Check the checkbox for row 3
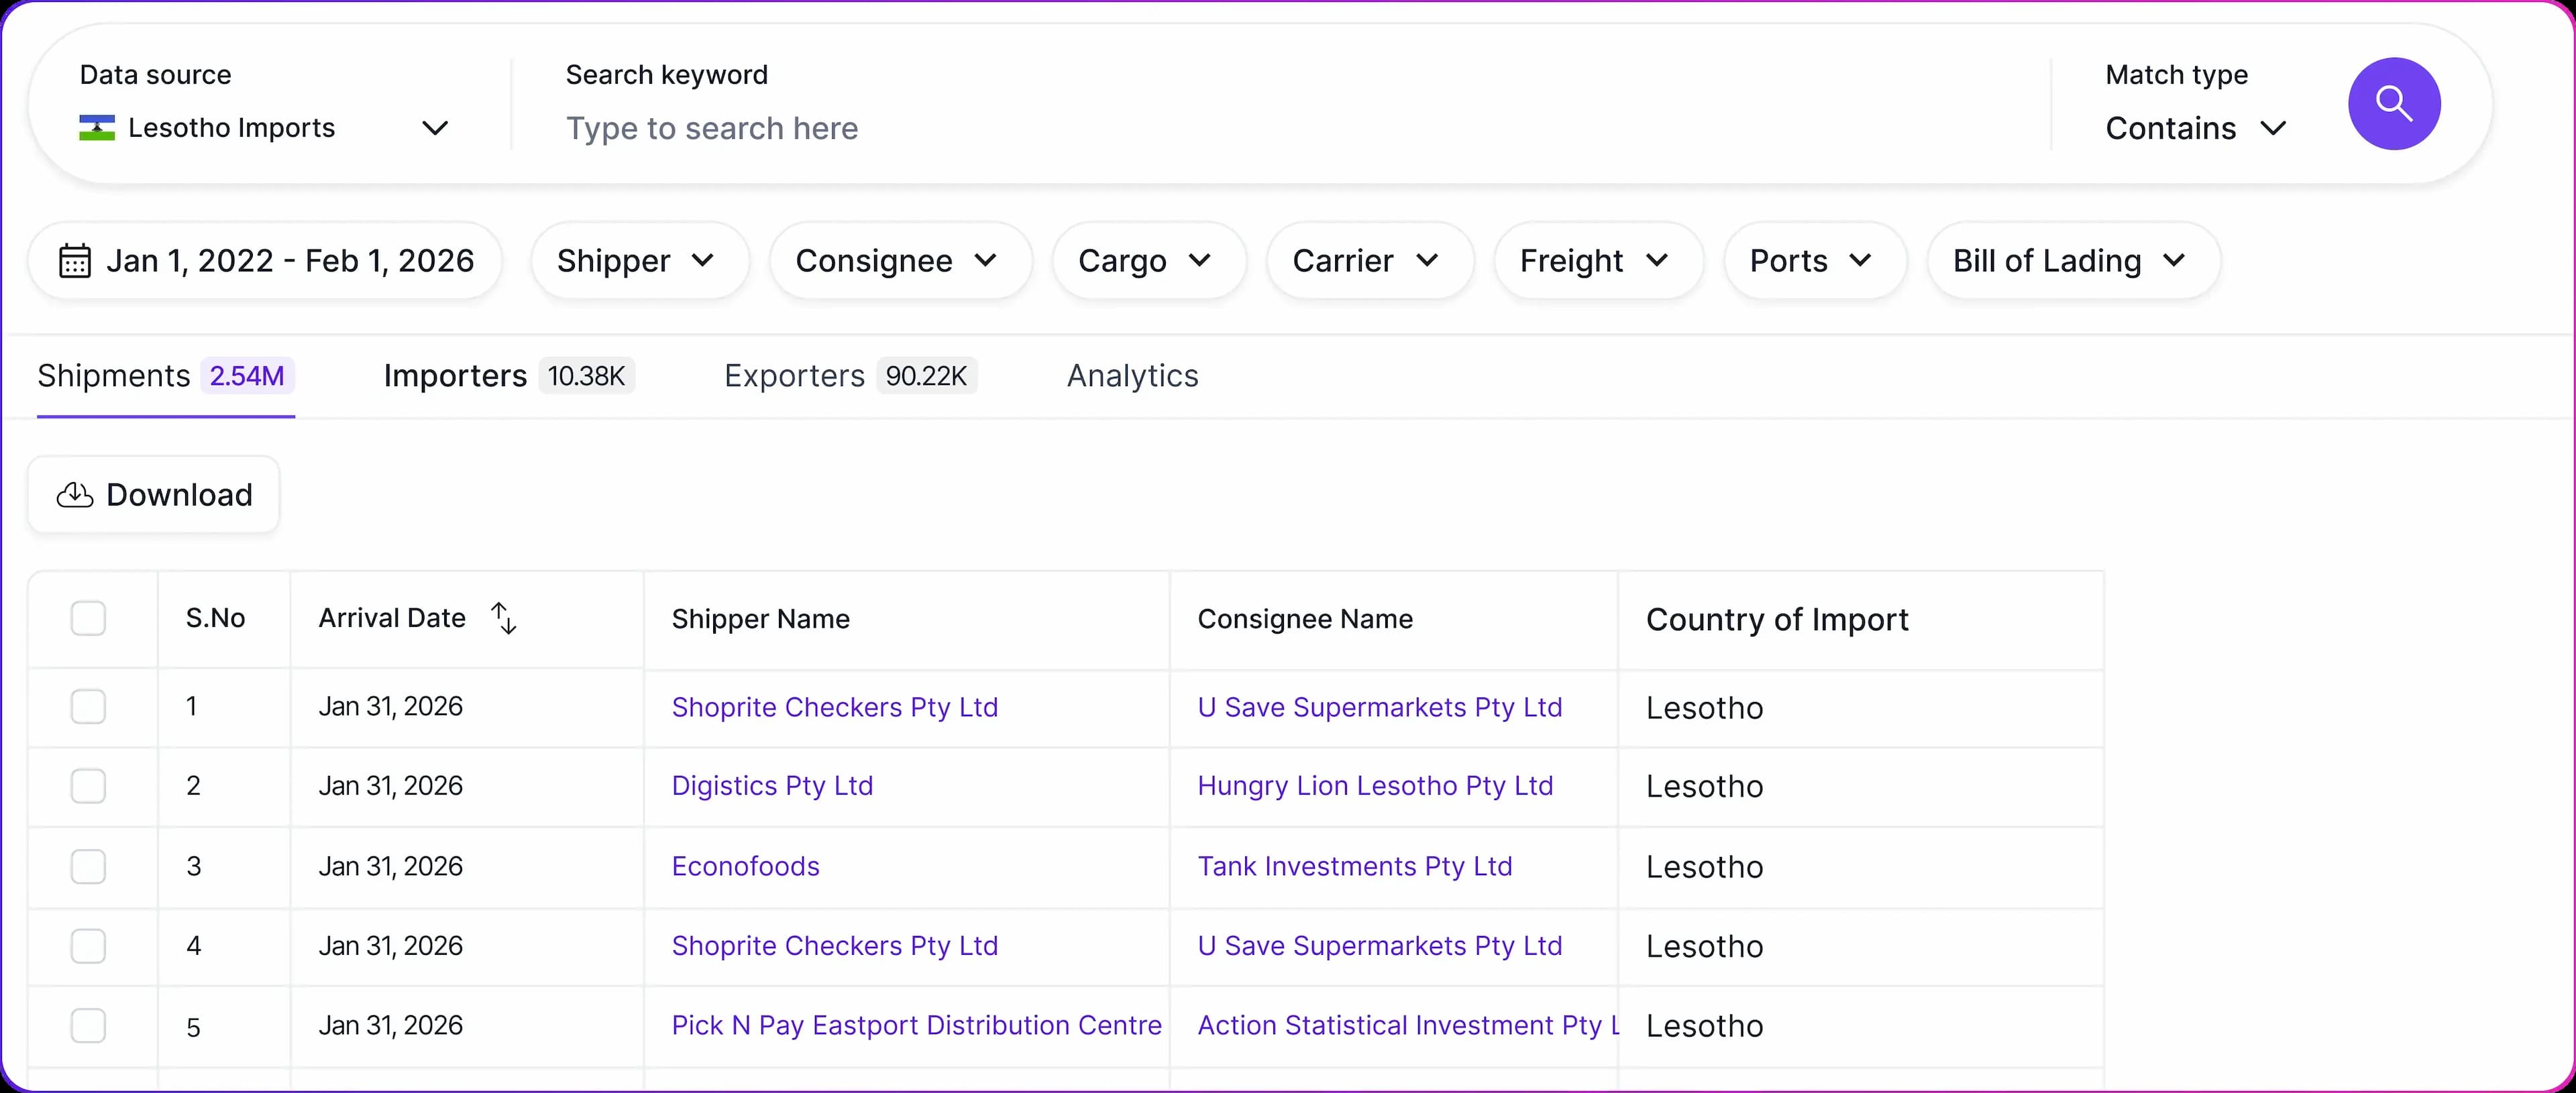 [x=88, y=866]
